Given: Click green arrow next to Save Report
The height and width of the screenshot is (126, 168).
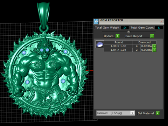Looking at the screenshot, I should point(152,36).
